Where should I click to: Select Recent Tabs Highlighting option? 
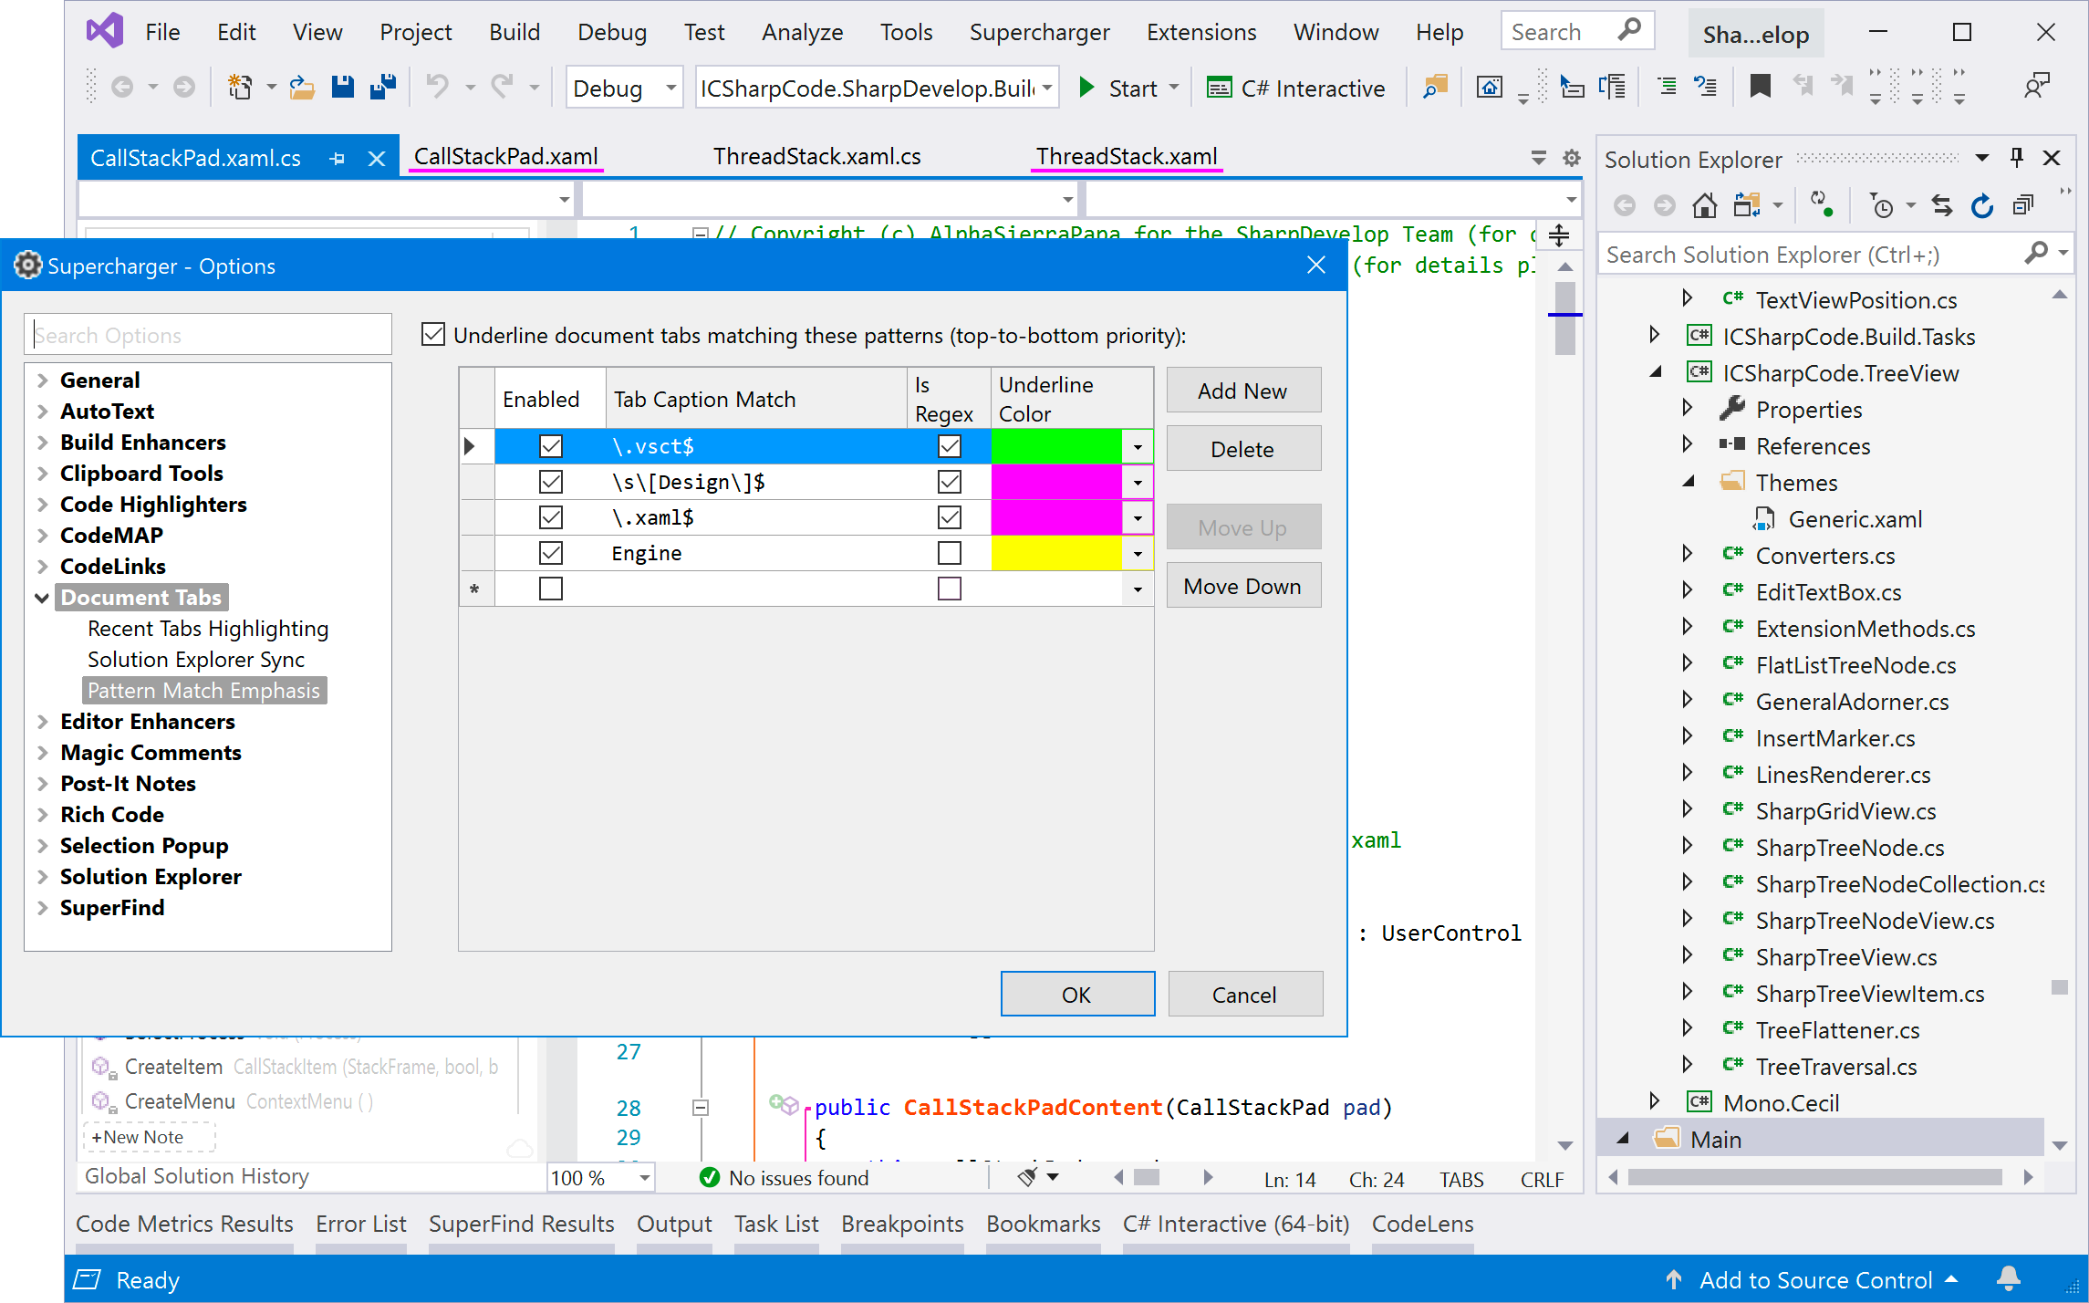tap(208, 629)
